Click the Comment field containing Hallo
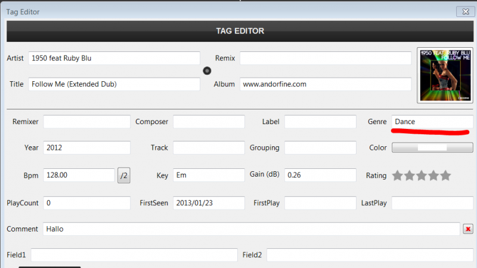The image size is (477, 268). point(251,229)
